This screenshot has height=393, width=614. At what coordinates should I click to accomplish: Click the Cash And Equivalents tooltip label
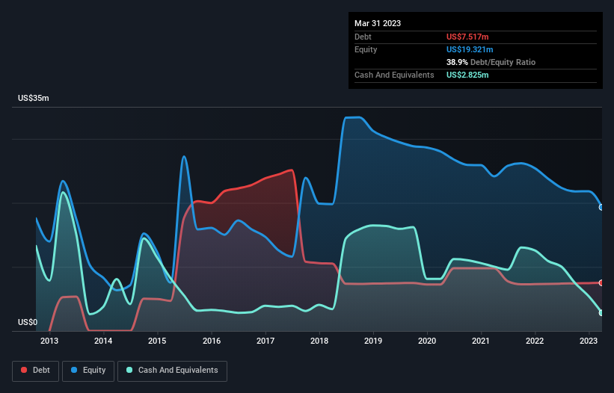[x=394, y=75]
